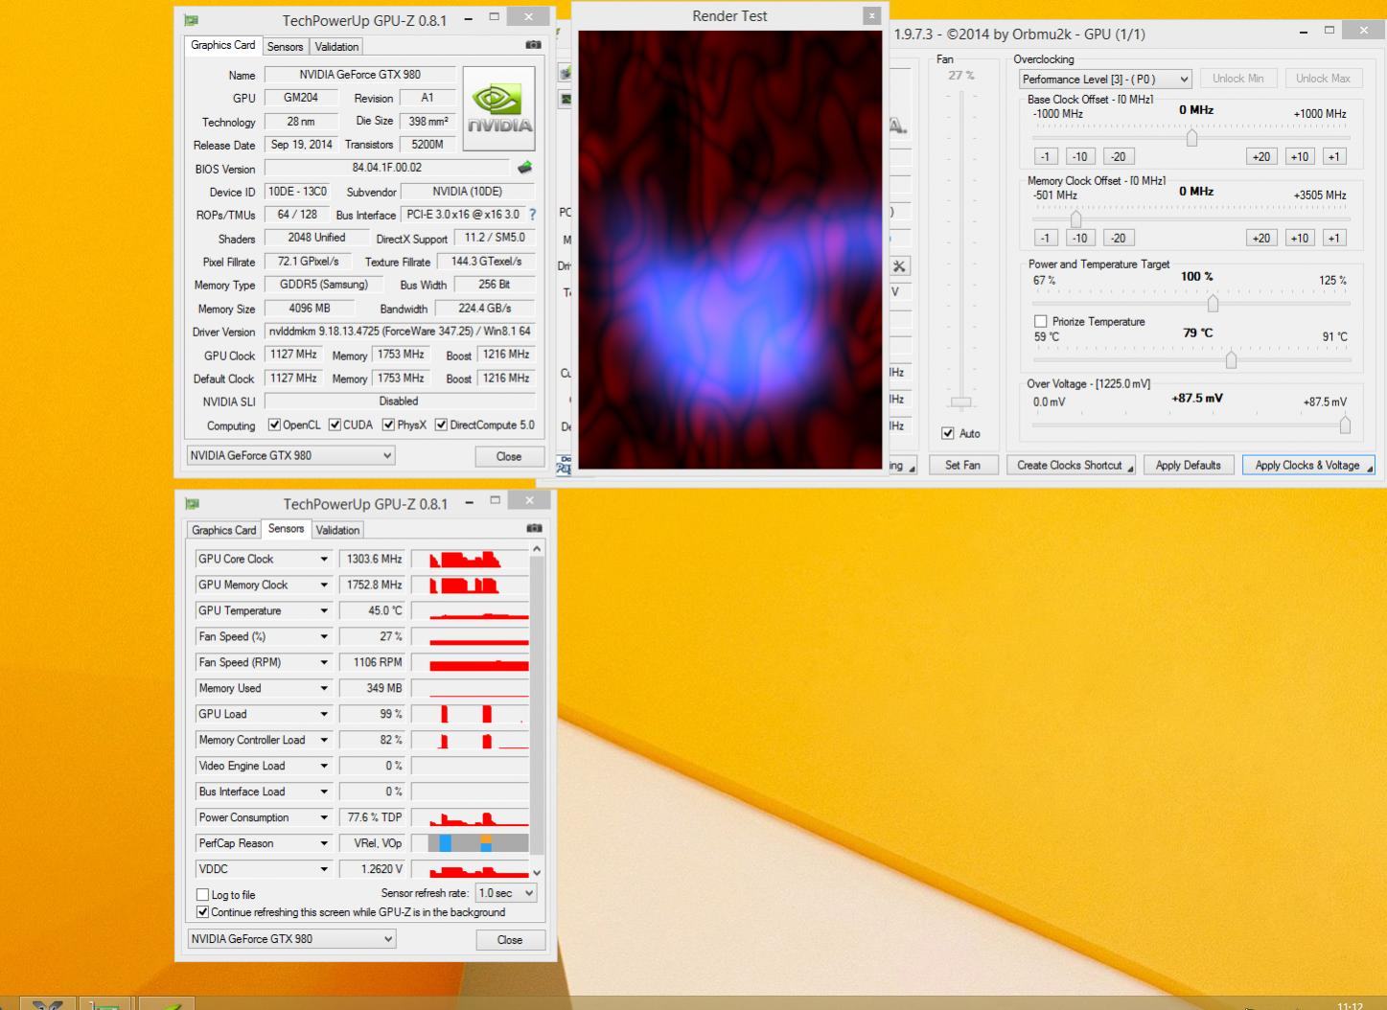Expand Power Consumption sensor dropdown arrow
The height and width of the screenshot is (1010, 1387).
coord(324,817)
